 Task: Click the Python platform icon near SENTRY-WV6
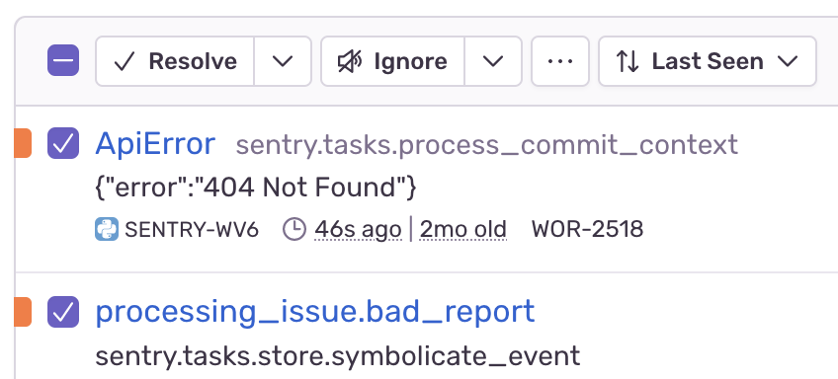pyautogui.click(x=107, y=230)
